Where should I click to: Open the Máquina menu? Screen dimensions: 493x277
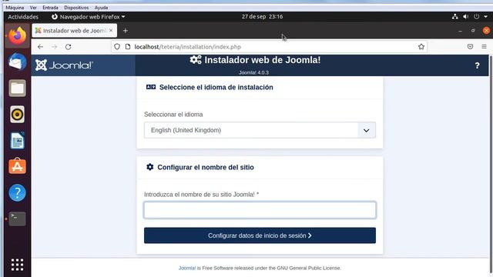15,8
